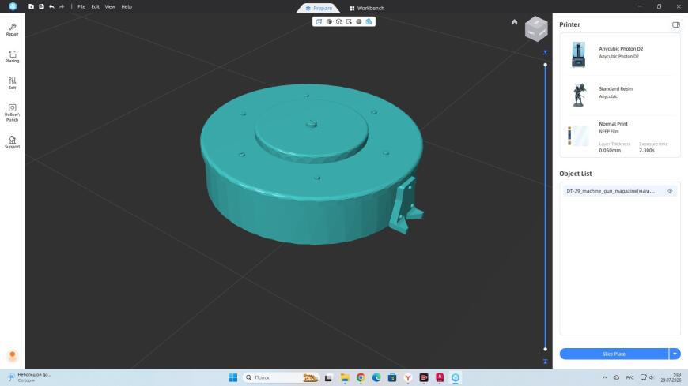Click the redo arrow icon
688x386 pixels.
[62, 6]
